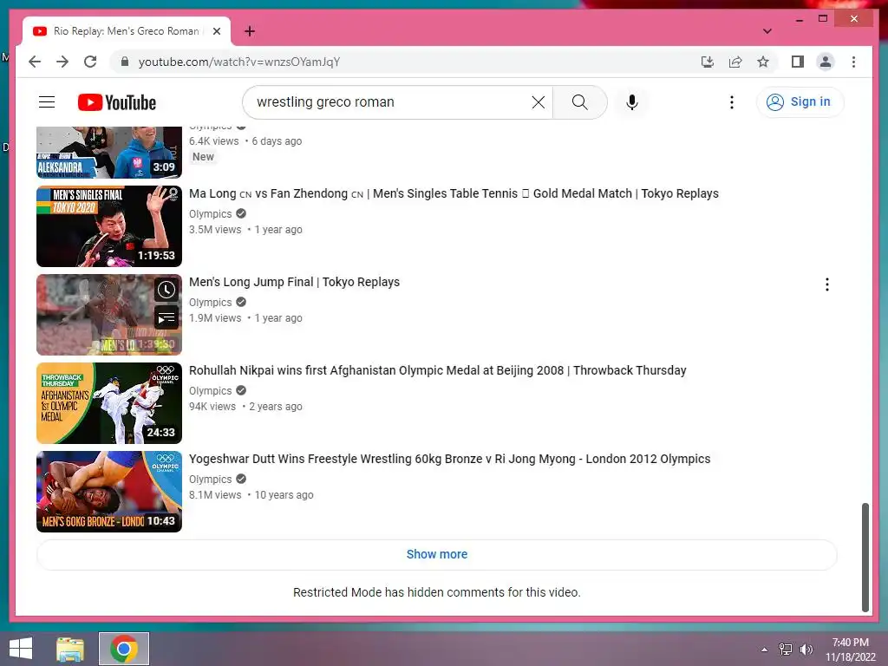
Task: Start voice search with microphone icon
Action: (632, 102)
